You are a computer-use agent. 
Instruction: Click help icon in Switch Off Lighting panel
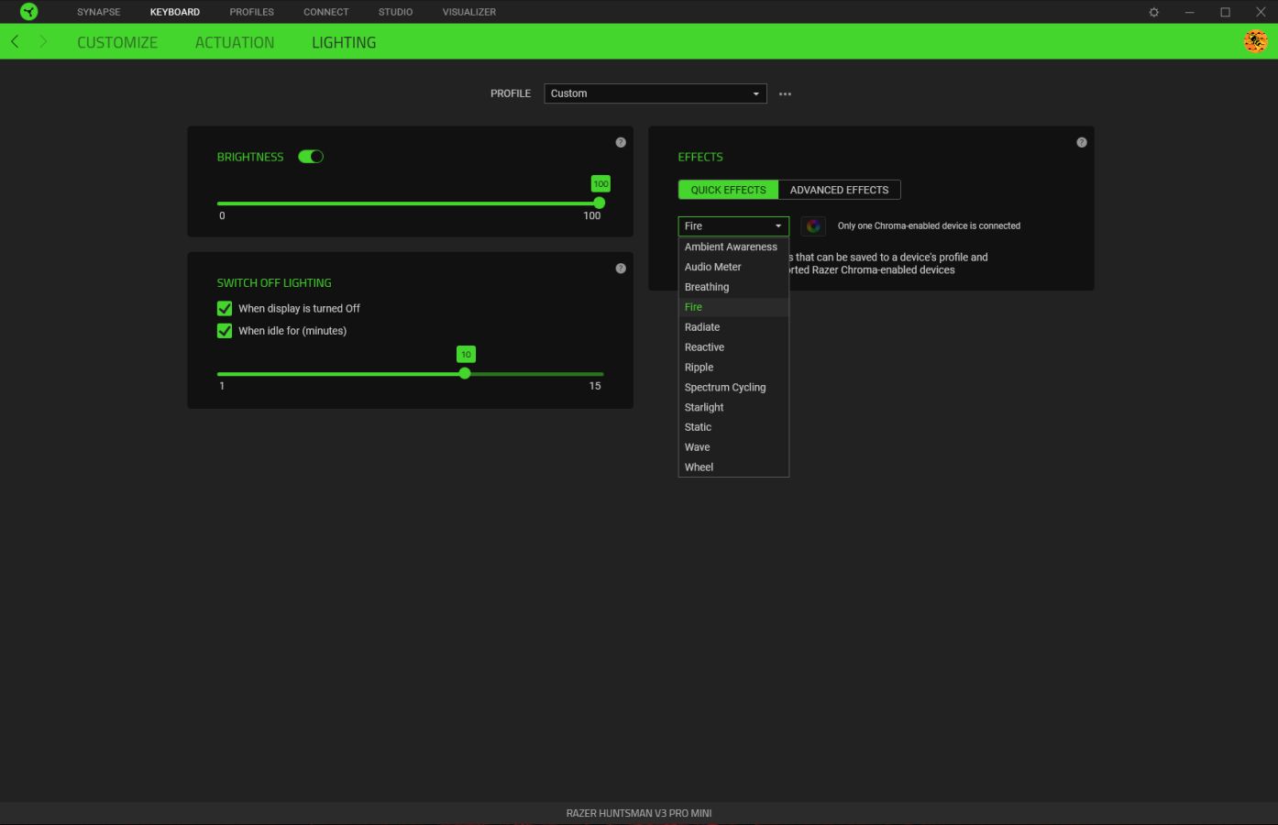(x=621, y=269)
